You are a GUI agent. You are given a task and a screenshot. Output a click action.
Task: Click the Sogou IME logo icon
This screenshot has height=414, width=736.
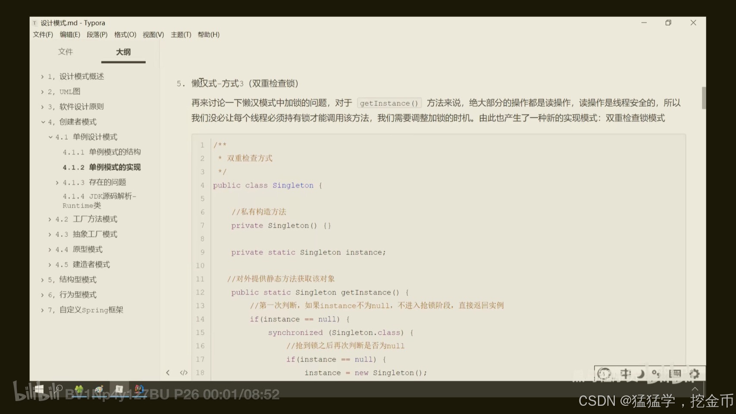pyautogui.click(x=604, y=373)
